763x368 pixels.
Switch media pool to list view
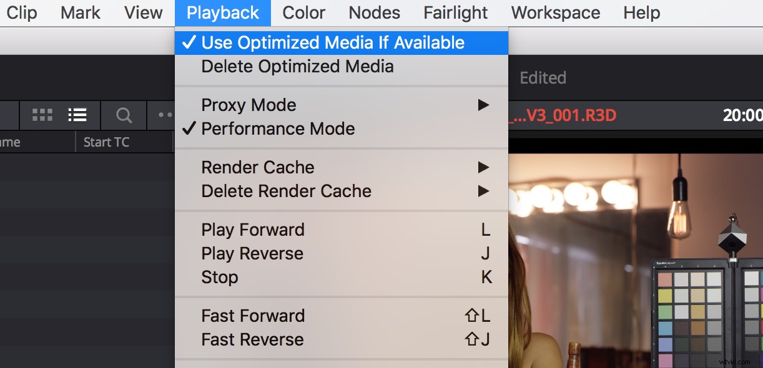tap(77, 115)
